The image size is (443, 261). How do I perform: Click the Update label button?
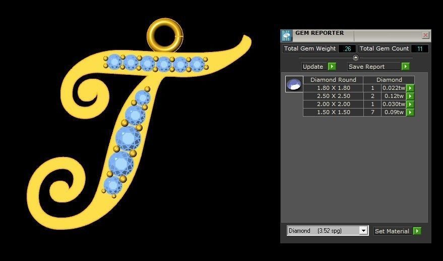[x=314, y=67]
